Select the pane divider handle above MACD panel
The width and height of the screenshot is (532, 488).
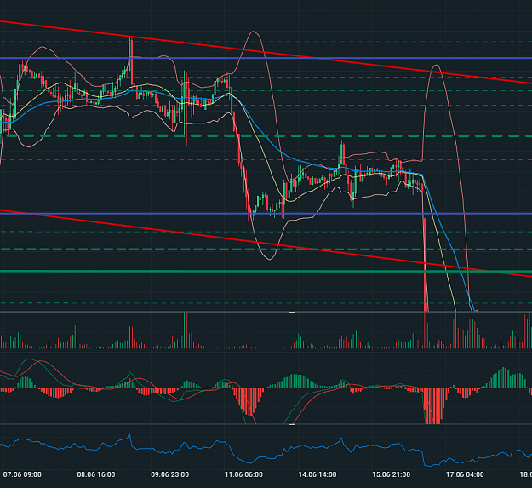pos(291,353)
